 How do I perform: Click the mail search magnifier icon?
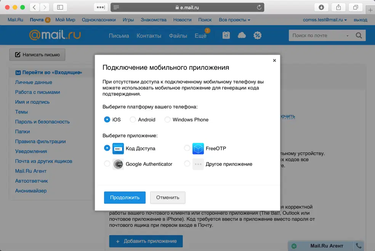(359, 36)
